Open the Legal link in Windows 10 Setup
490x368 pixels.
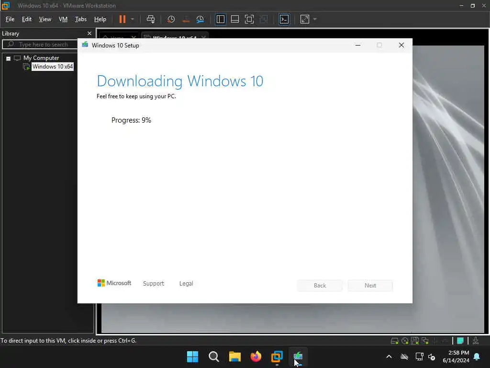[186, 284]
